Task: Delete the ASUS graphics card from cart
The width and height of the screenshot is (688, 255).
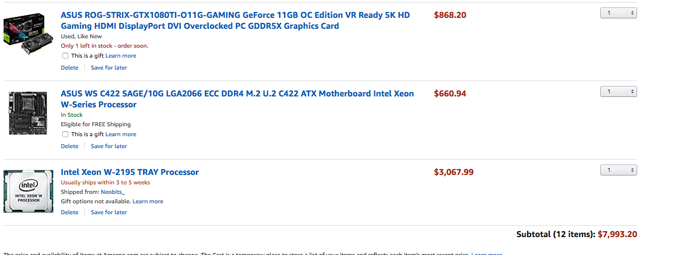Action: point(70,68)
